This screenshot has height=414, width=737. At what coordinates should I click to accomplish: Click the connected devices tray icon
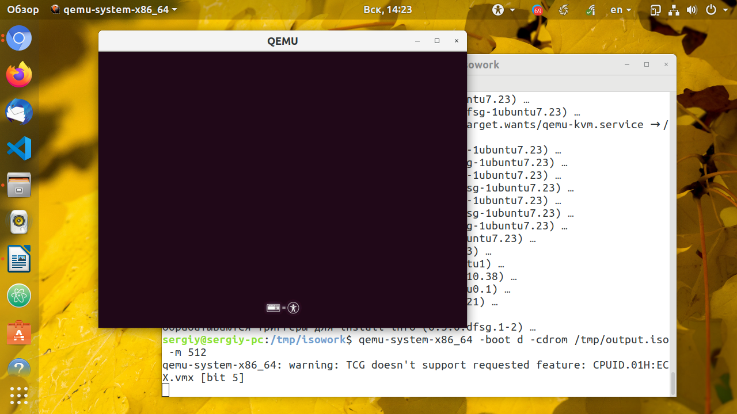click(655, 10)
